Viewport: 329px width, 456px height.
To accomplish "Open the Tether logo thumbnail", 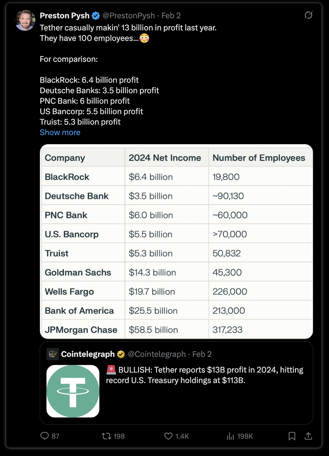I will tap(73, 391).
